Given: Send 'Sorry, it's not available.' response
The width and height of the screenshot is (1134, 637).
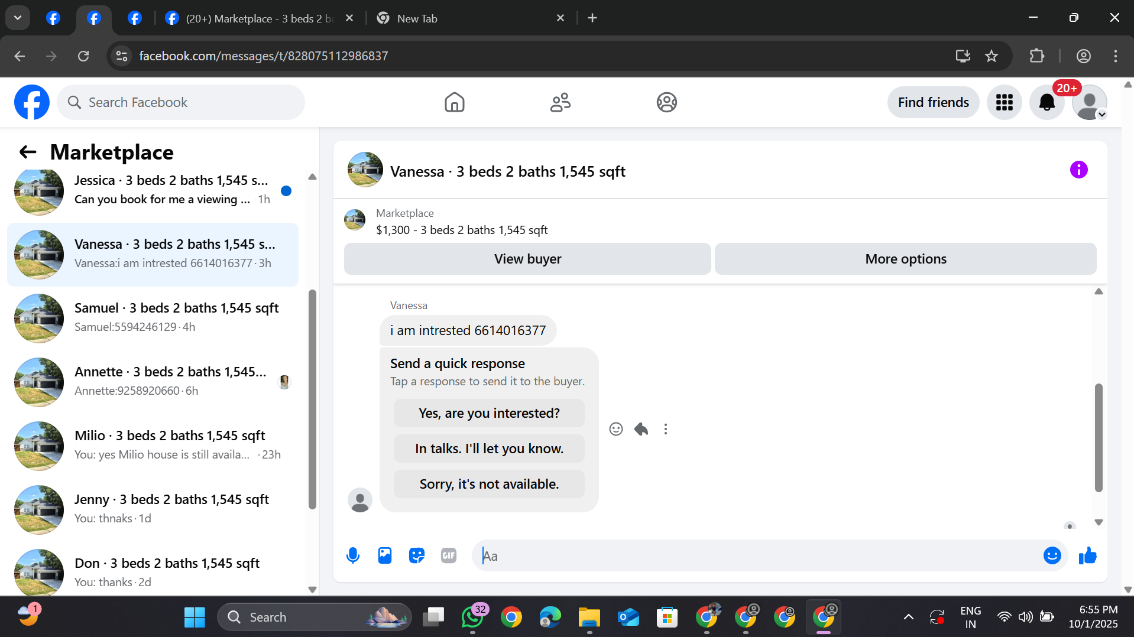Looking at the screenshot, I should click(489, 484).
